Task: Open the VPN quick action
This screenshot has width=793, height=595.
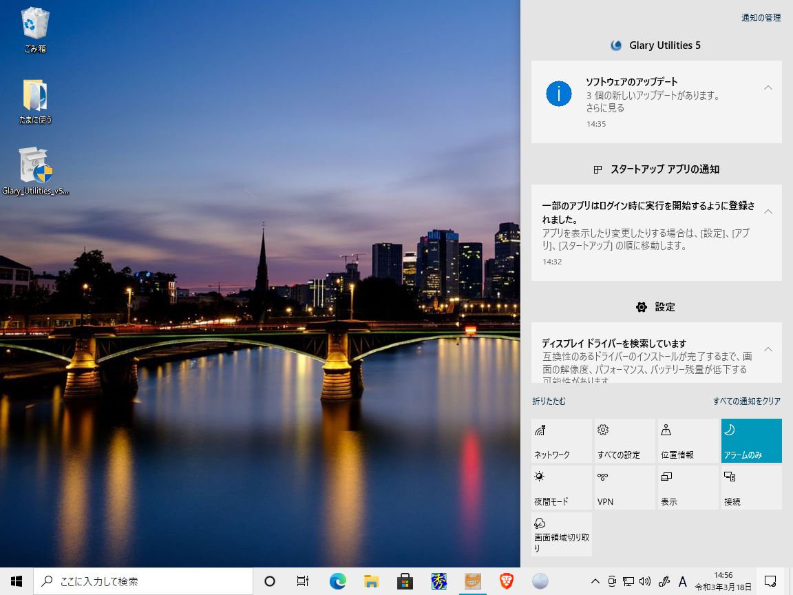Action: 624,487
